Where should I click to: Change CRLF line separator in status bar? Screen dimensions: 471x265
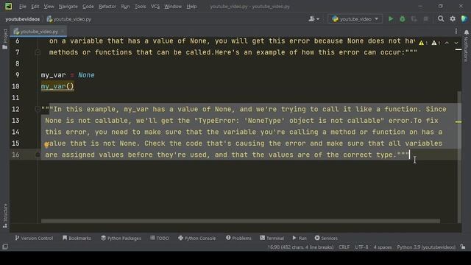pos(344,247)
